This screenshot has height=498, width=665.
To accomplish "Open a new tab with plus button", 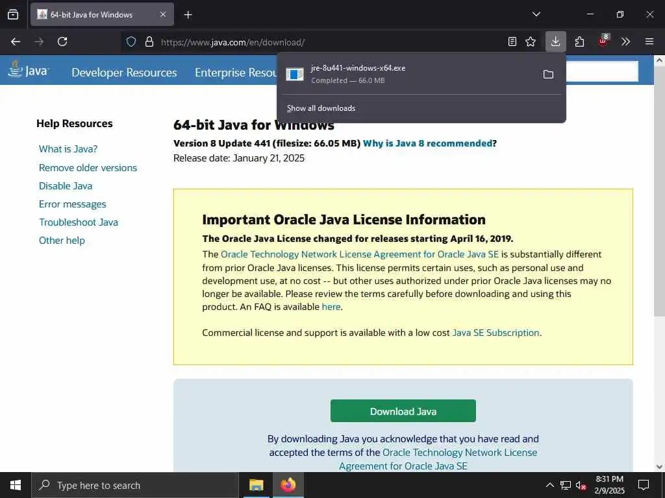I will click(188, 15).
